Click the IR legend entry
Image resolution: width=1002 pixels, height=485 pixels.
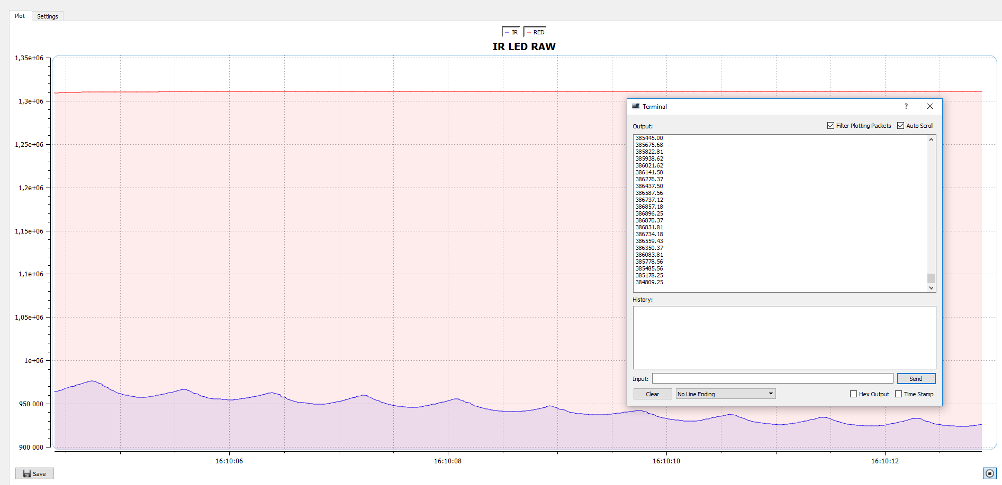click(511, 32)
